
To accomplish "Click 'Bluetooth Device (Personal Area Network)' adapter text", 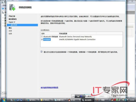I will click(x=75, y=37).
